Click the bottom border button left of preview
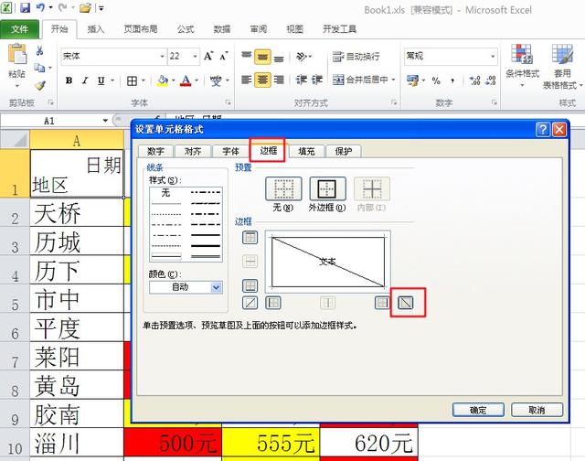This screenshot has height=461, width=585. click(250, 286)
